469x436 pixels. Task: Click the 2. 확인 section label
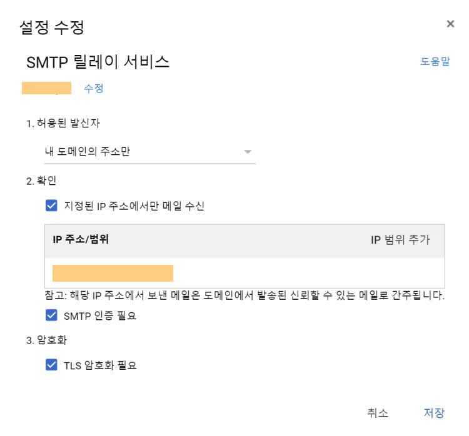pyautogui.click(x=41, y=181)
